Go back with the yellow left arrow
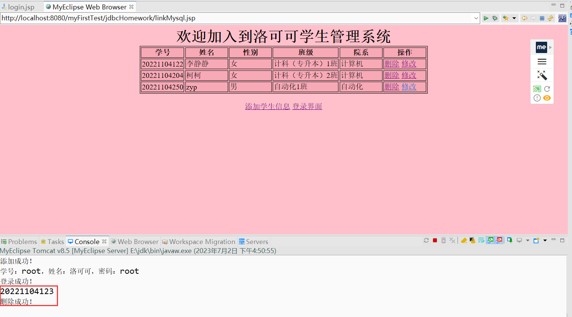The image size is (572, 317). point(524,18)
